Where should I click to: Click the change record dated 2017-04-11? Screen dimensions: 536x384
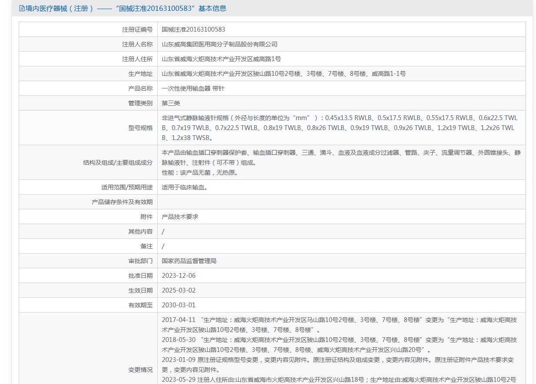coord(339,325)
